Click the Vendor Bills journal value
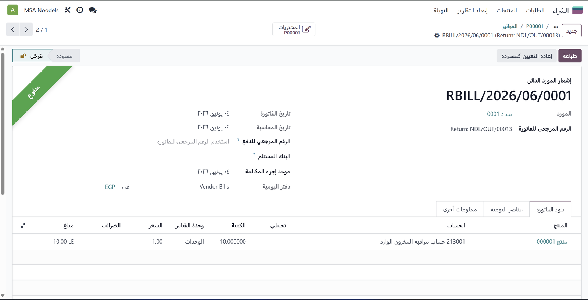588x300 pixels. coord(214,187)
